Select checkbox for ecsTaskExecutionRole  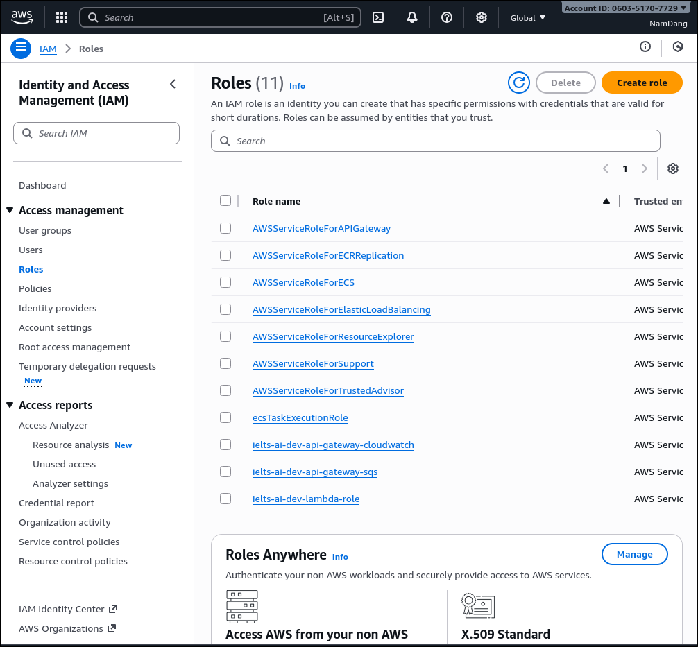(225, 417)
